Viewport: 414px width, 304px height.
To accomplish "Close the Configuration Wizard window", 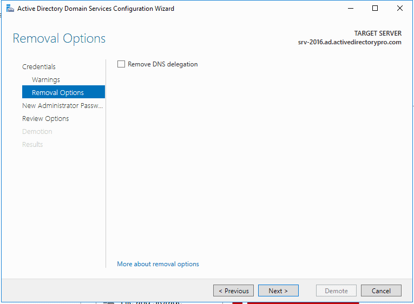I will [x=400, y=9].
